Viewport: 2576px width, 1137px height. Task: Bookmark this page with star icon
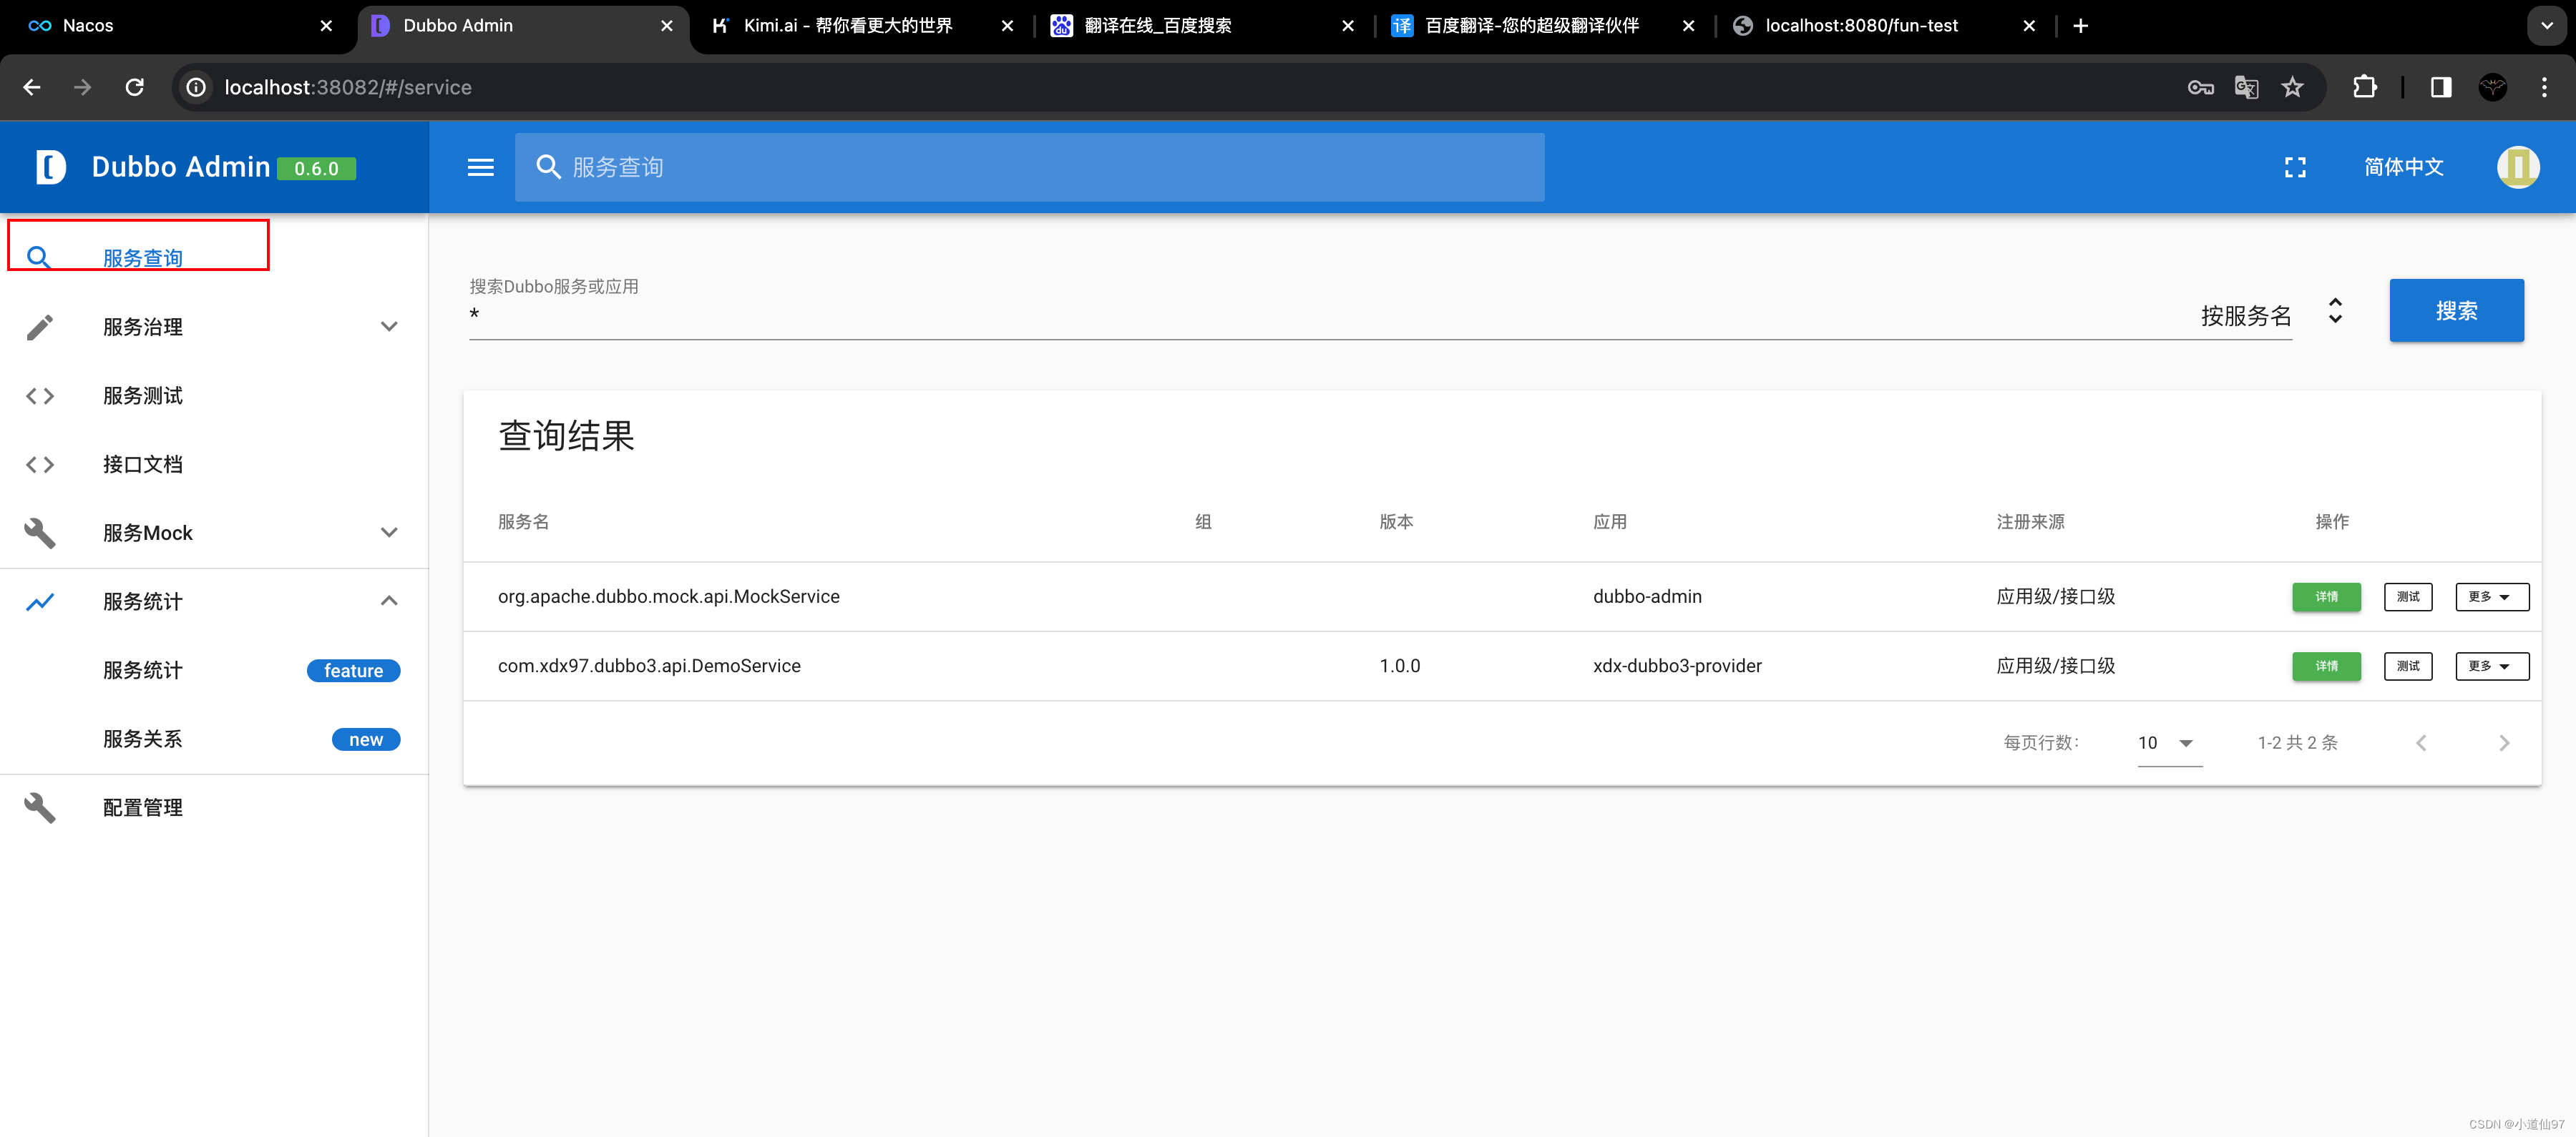pyautogui.click(x=2292, y=87)
